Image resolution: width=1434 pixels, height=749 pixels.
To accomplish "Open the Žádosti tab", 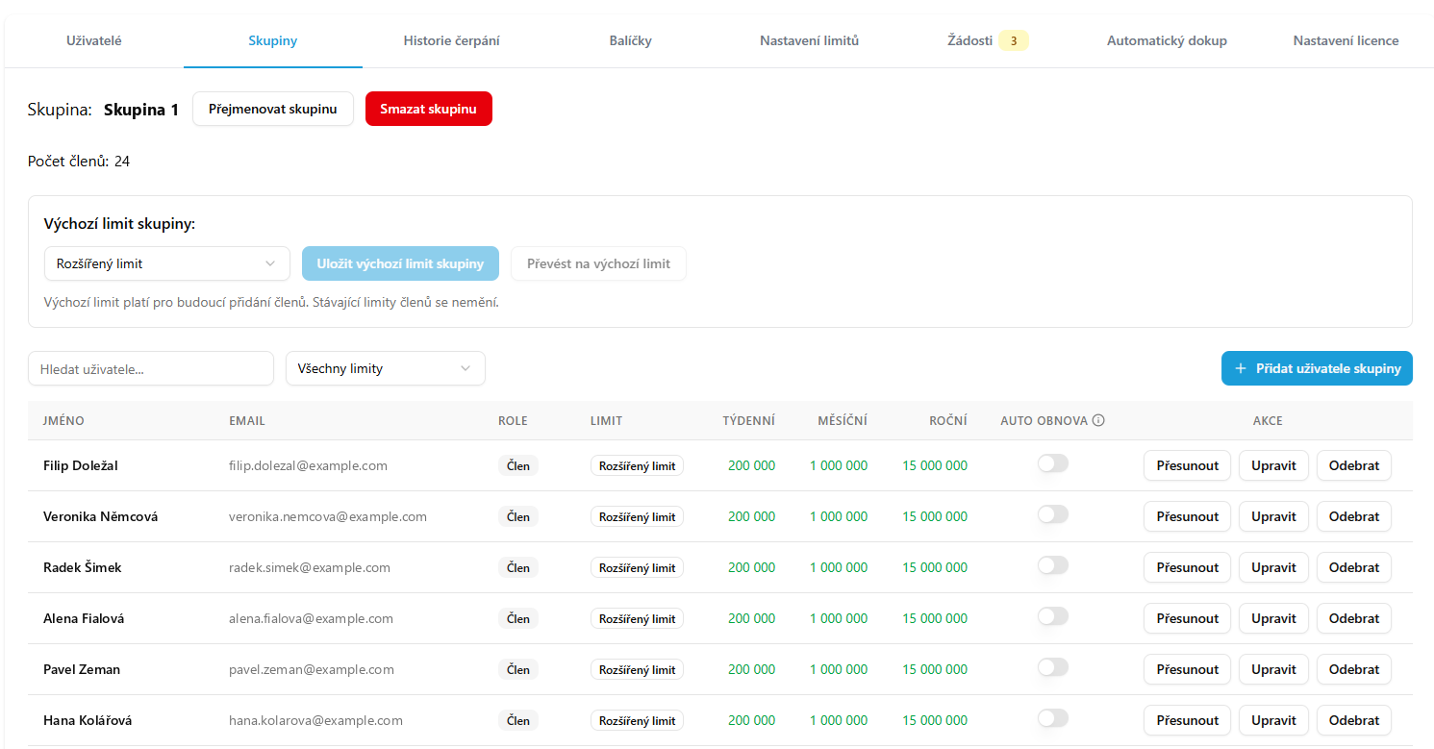I will coord(988,40).
